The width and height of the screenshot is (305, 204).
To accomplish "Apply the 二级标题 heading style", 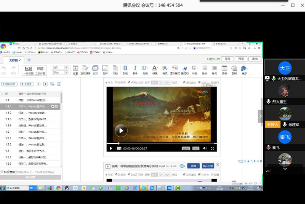I will pyautogui.click(x=40, y=71).
